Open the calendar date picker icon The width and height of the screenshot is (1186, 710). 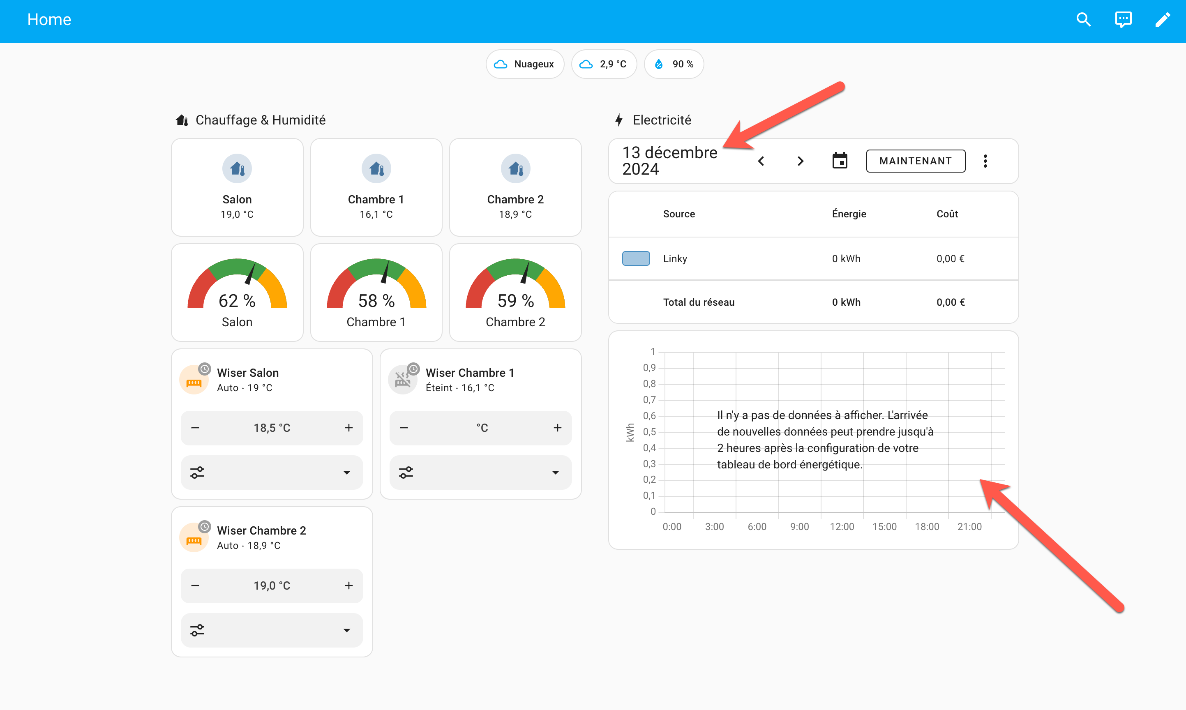[x=840, y=161]
